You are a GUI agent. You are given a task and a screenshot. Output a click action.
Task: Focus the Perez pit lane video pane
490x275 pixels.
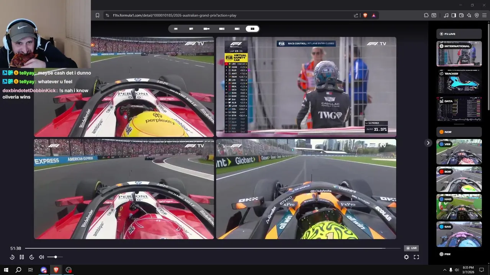pos(306,87)
